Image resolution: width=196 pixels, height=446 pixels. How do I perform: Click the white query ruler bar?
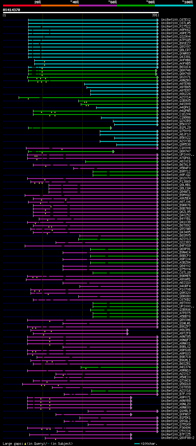pos(81,13)
